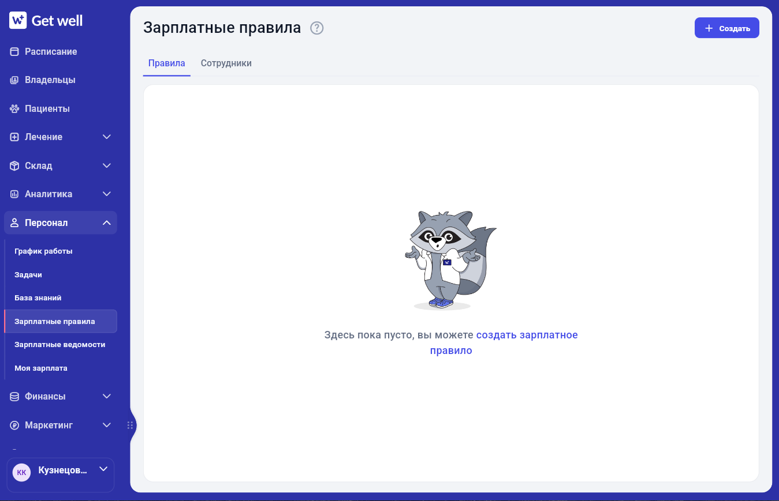Click the Создать button
The image size is (779, 501).
[727, 28]
